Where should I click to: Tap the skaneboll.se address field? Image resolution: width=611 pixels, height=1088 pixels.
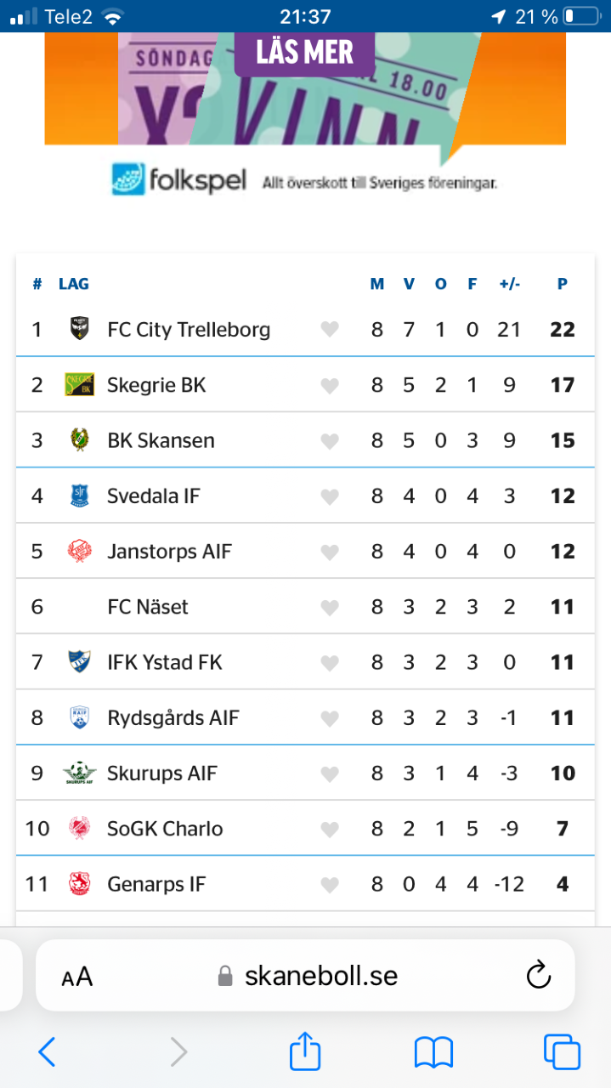tap(320, 976)
